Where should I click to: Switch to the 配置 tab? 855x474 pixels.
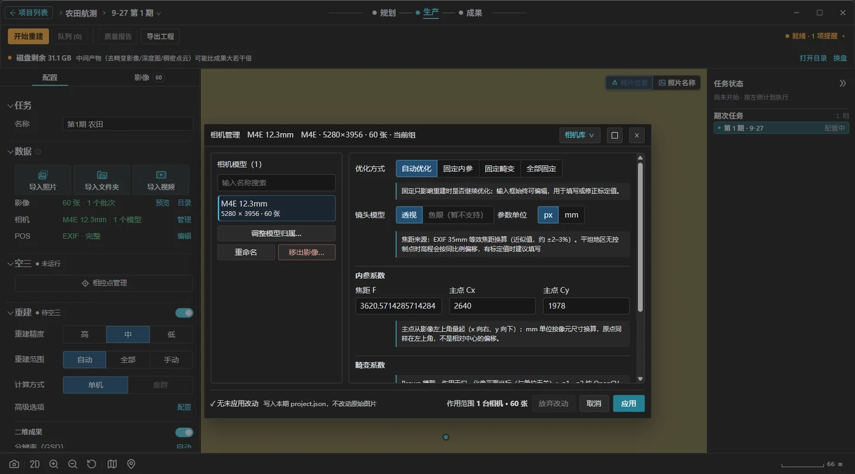pyautogui.click(x=50, y=77)
